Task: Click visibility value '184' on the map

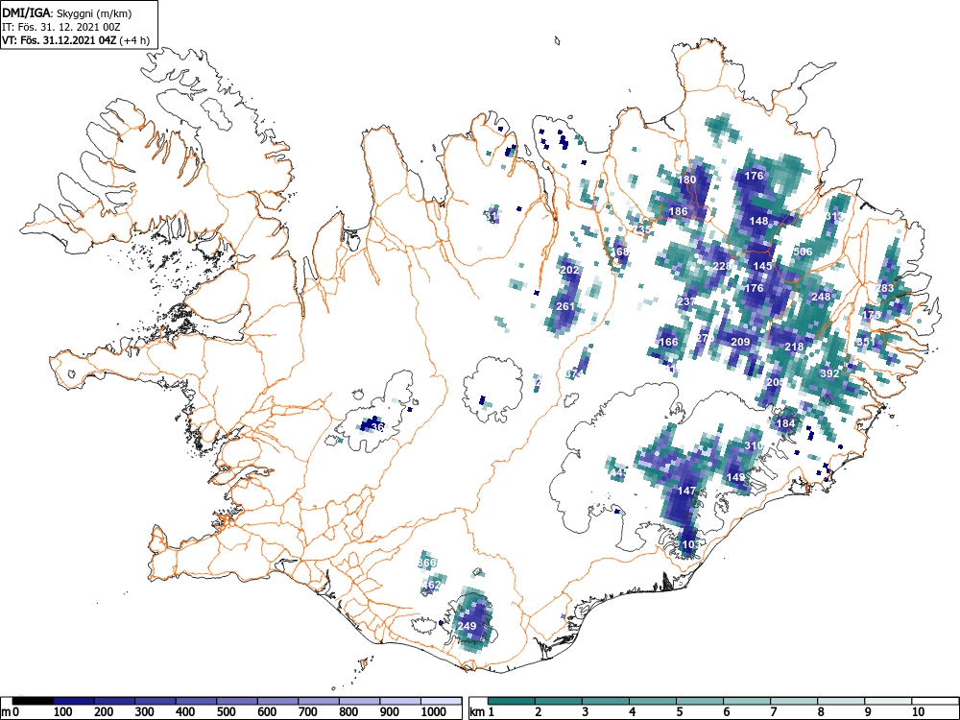Action: coord(785,423)
